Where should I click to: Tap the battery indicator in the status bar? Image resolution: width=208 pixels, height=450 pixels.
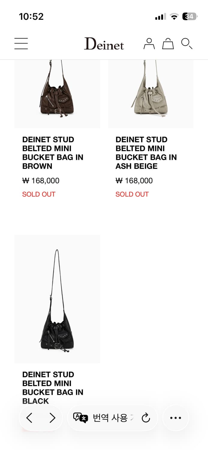[189, 16]
